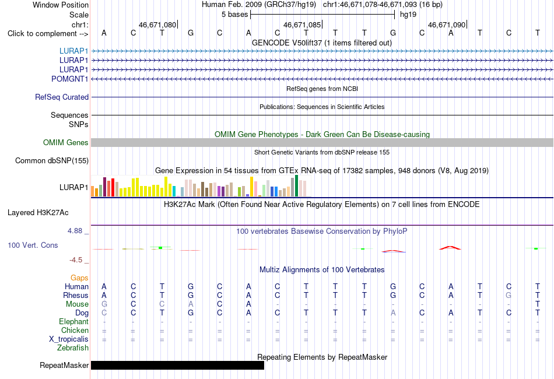Viewport: 554px width, 379px height.
Task: Click the Zebrafish species row label
Action: tap(73, 348)
